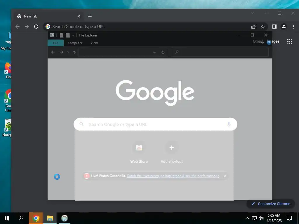This screenshot has height=224, width=299.
Task: Open network status tray icon
Action: click(x=254, y=218)
